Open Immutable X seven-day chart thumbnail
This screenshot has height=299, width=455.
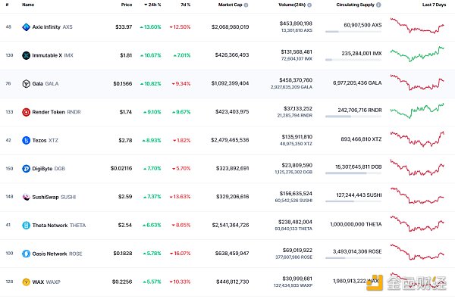417,55
